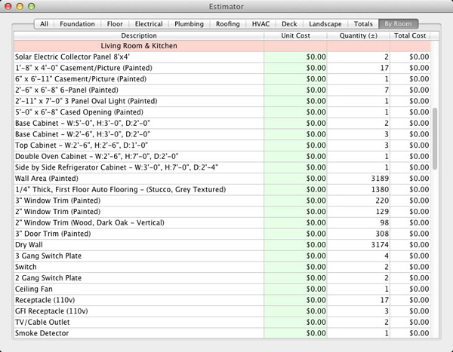Click the Unit Cost cell for Dry Wall

pos(297,244)
